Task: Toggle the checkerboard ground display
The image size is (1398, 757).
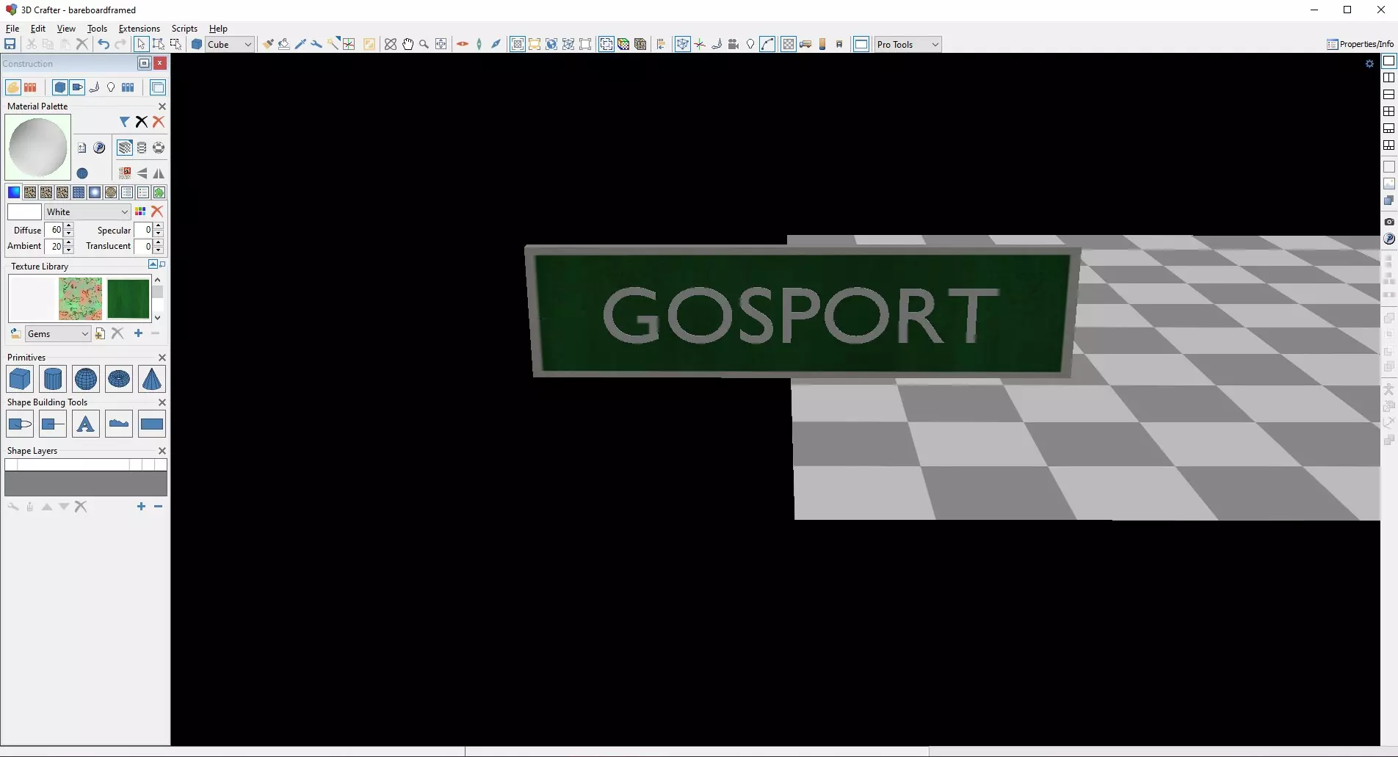Action: [x=788, y=44]
